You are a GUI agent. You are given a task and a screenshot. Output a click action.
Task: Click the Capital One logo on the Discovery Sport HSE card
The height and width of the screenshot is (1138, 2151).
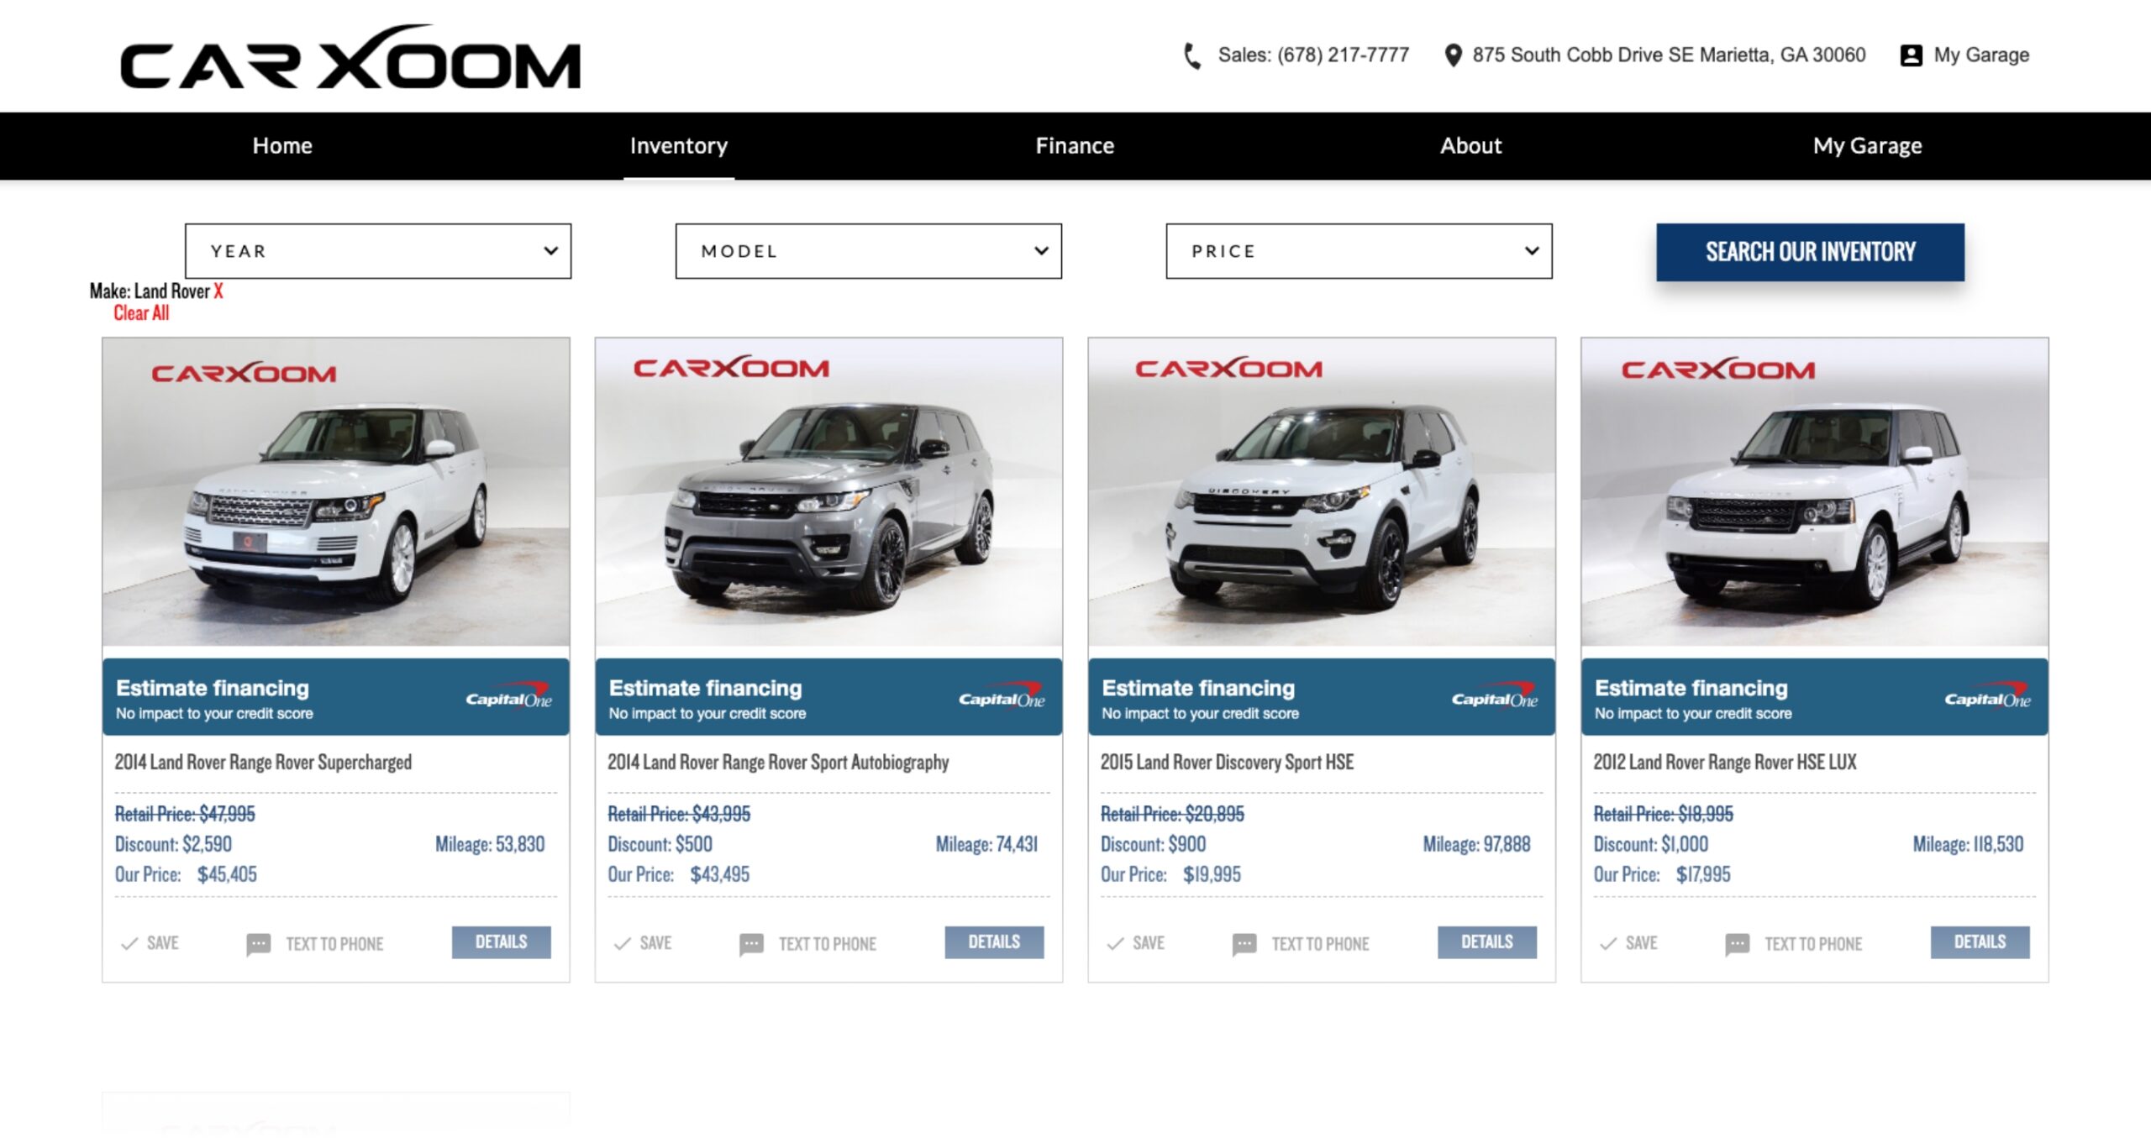point(1495,697)
